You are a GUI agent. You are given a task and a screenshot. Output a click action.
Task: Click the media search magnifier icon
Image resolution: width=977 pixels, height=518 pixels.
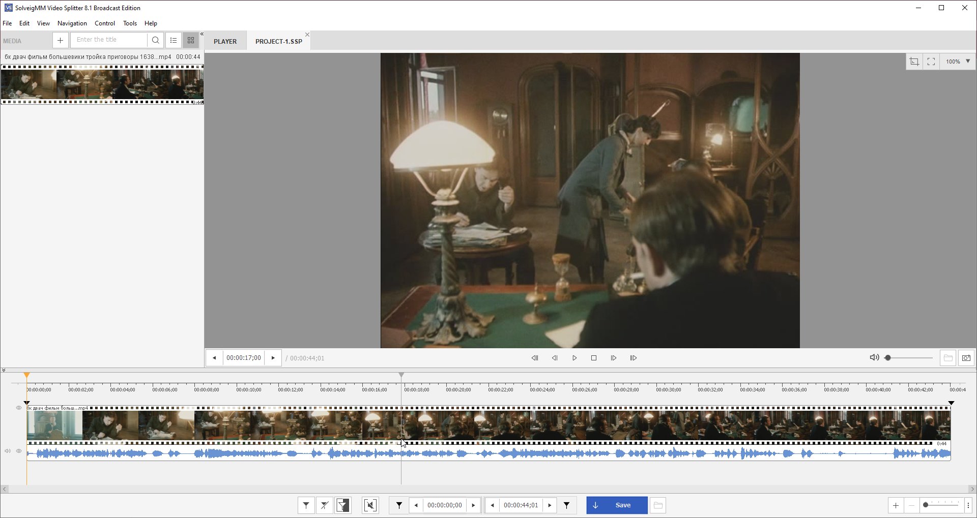pos(156,40)
